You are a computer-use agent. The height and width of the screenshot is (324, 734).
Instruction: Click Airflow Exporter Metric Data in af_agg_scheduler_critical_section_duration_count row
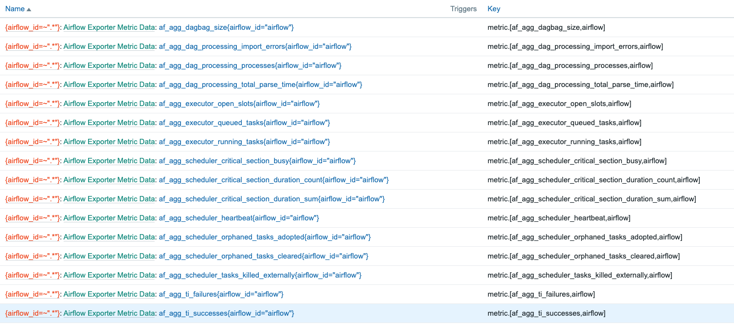(x=109, y=180)
